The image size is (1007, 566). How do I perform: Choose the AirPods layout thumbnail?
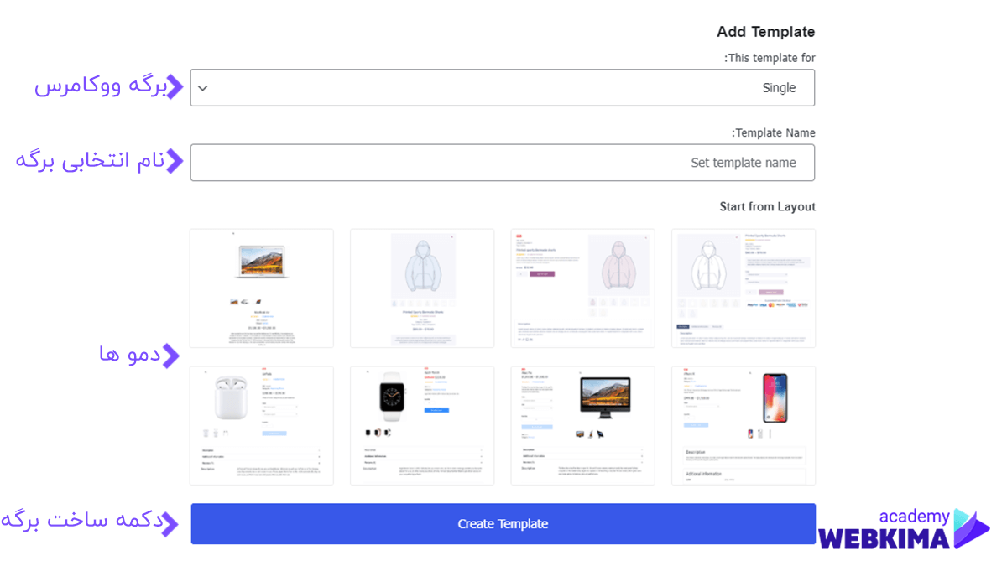262,425
